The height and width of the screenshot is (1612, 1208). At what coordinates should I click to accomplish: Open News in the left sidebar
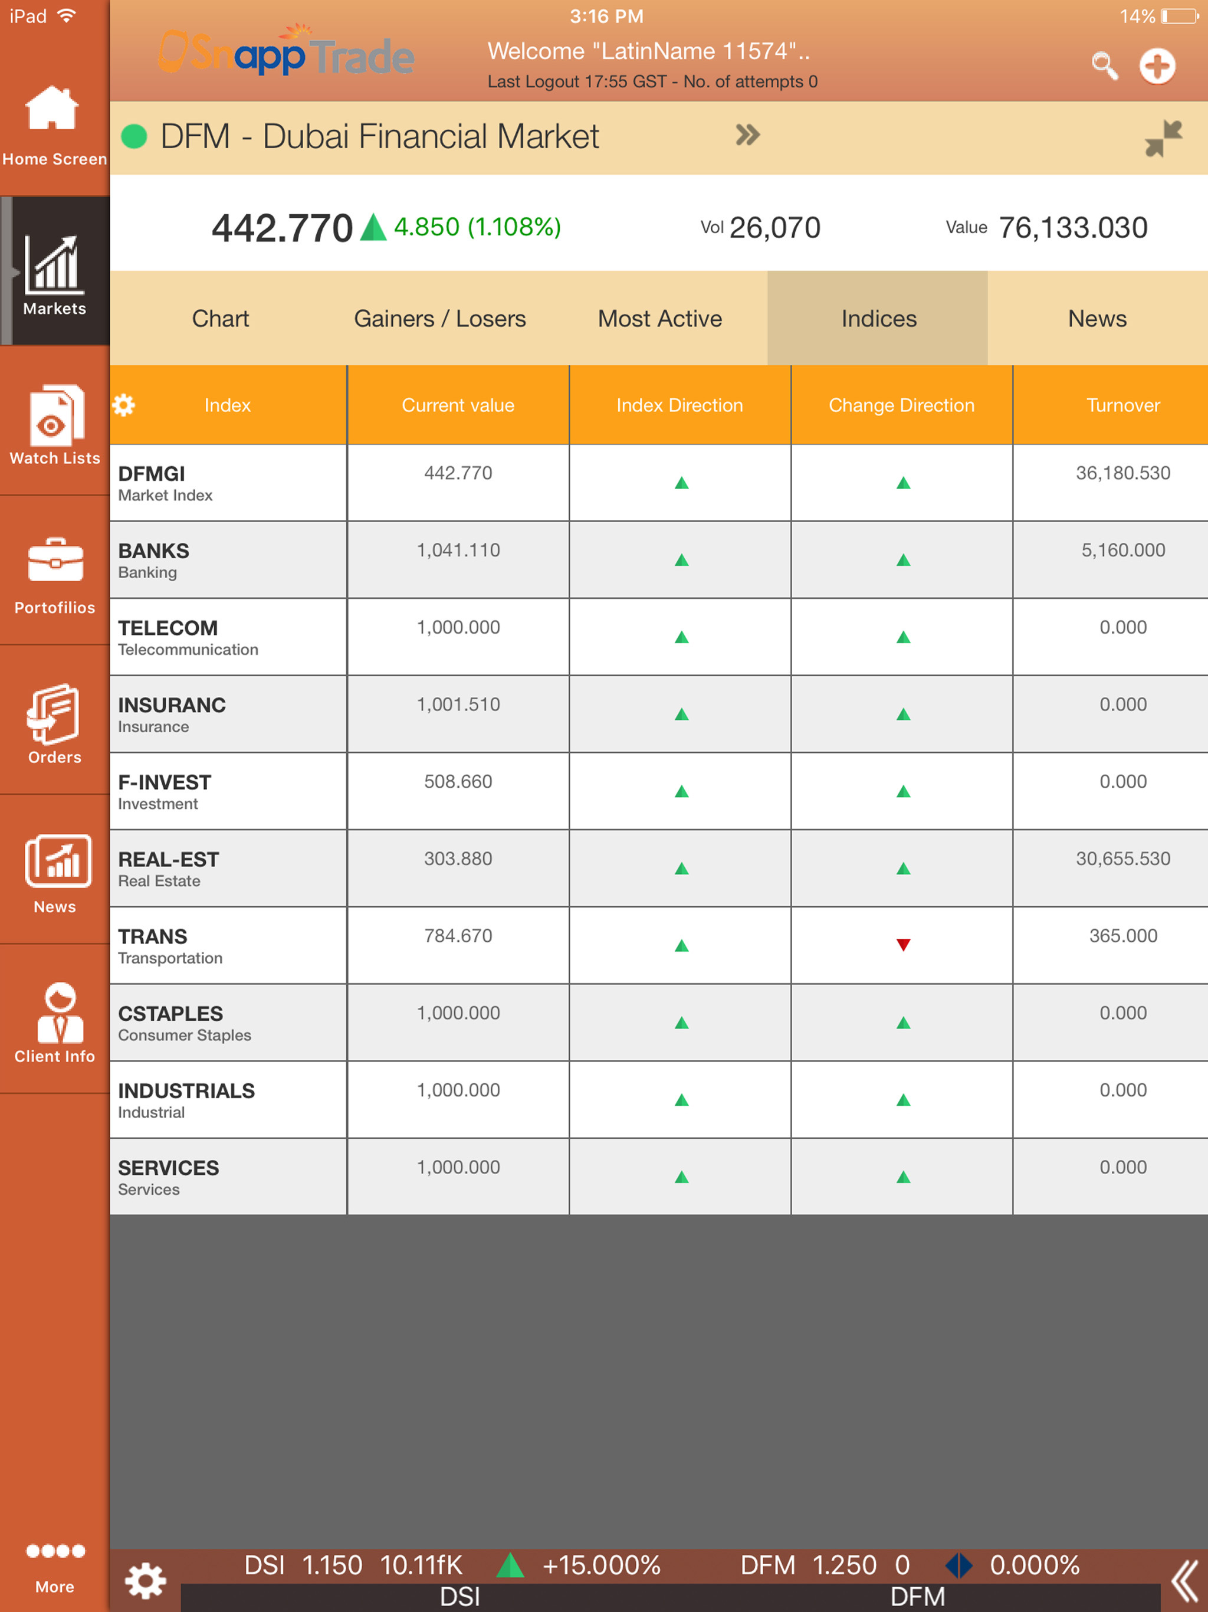pos(57,872)
